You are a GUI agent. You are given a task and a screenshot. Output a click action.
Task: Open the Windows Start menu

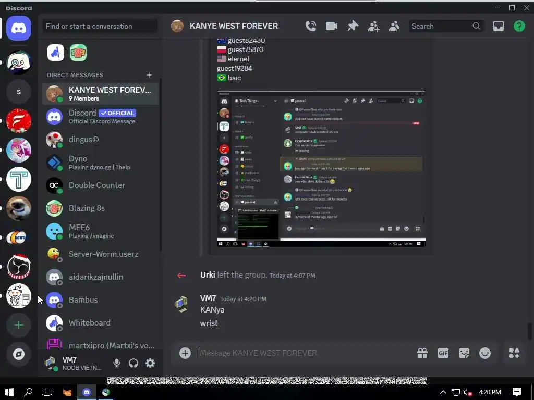(9, 392)
